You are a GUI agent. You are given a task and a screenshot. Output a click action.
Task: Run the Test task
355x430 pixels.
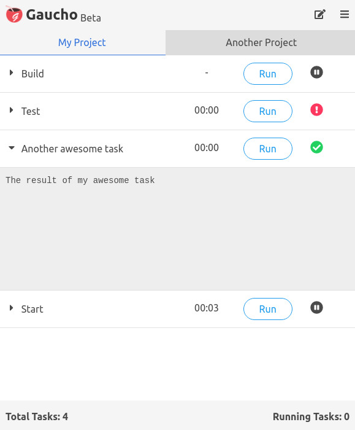click(x=268, y=111)
